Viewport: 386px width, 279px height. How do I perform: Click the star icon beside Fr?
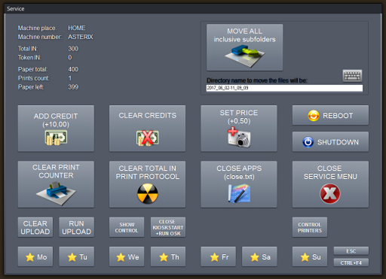click(214, 257)
